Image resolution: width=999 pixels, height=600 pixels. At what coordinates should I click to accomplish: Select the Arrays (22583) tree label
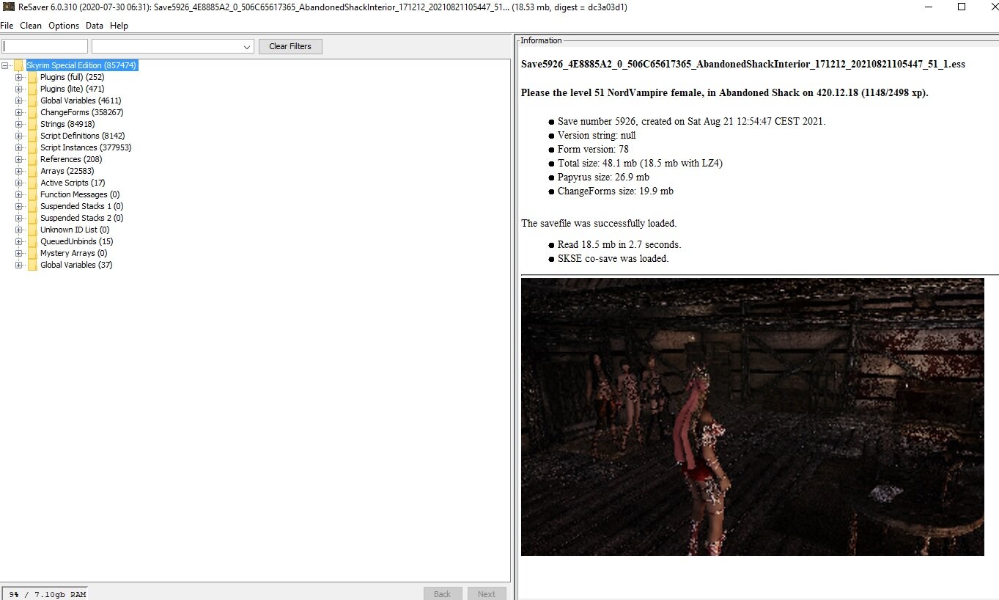click(x=67, y=171)
